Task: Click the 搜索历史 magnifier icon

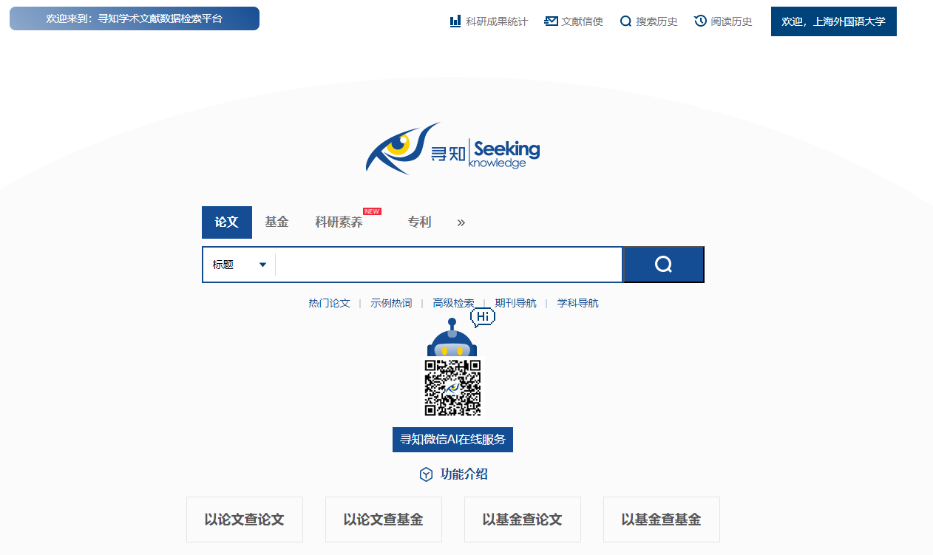Action: coord(625,21)
